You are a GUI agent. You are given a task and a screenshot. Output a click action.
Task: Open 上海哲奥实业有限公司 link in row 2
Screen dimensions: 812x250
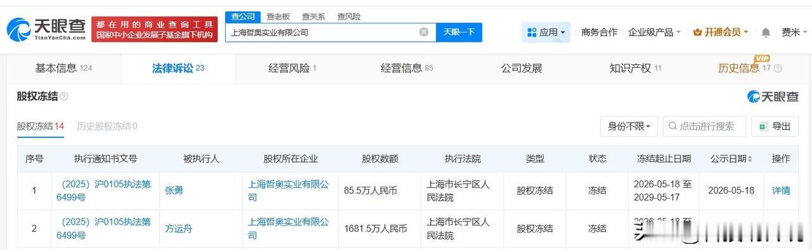point(289,228)
